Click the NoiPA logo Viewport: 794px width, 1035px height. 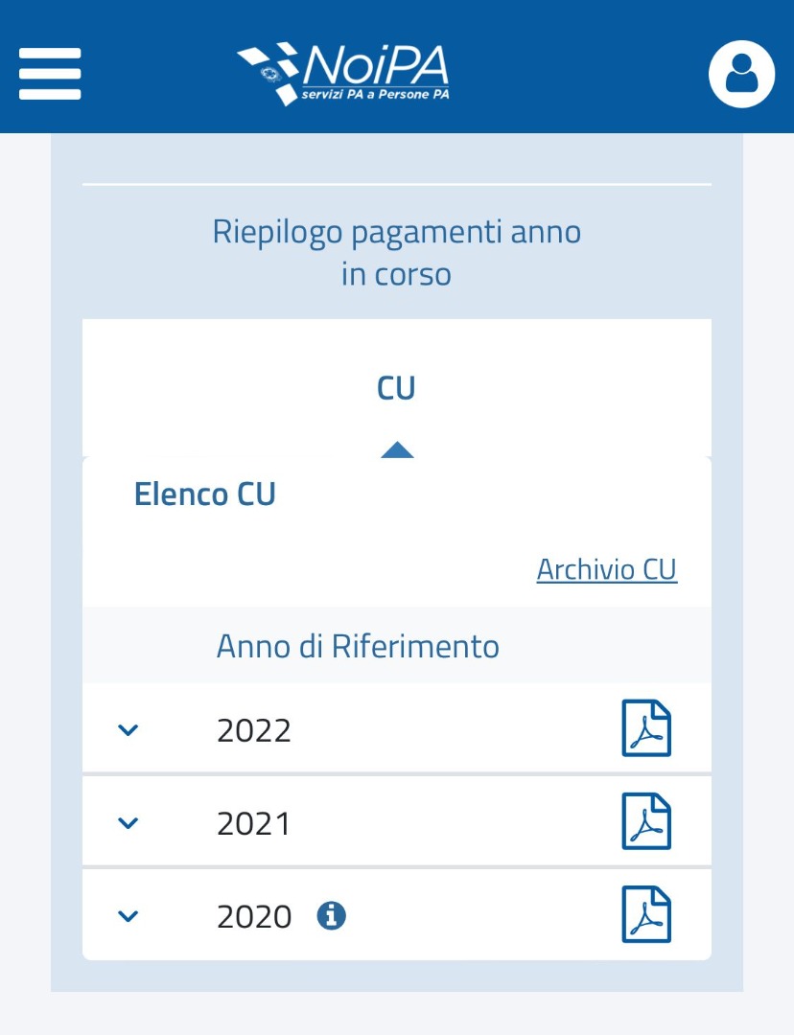(x=343, y=67)
